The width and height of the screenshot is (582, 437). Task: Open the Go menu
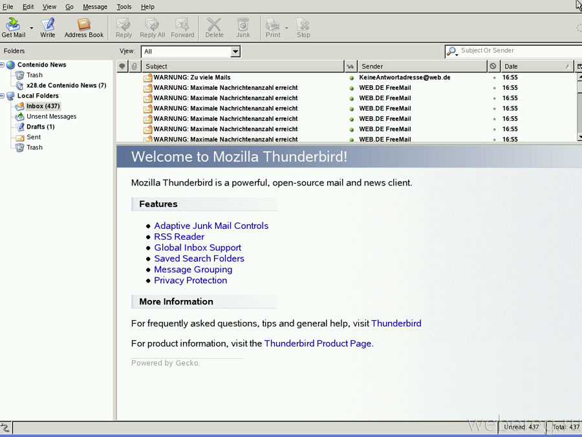click(x=69, y=6)
